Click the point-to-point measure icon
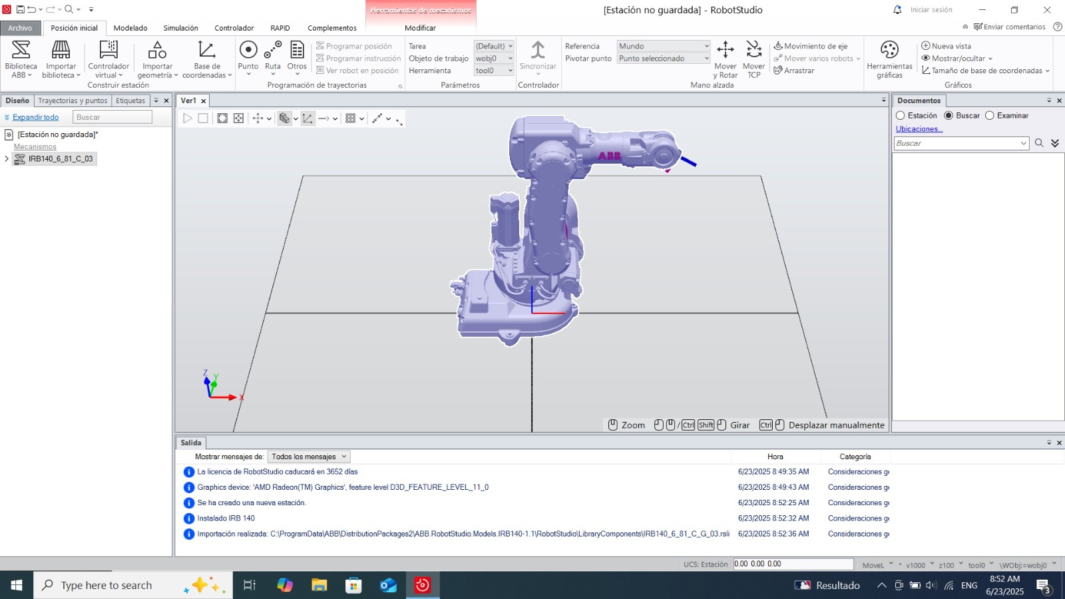Image resolution: width=1065 pixels, height=599 pixels. click(x=377, y=118)
